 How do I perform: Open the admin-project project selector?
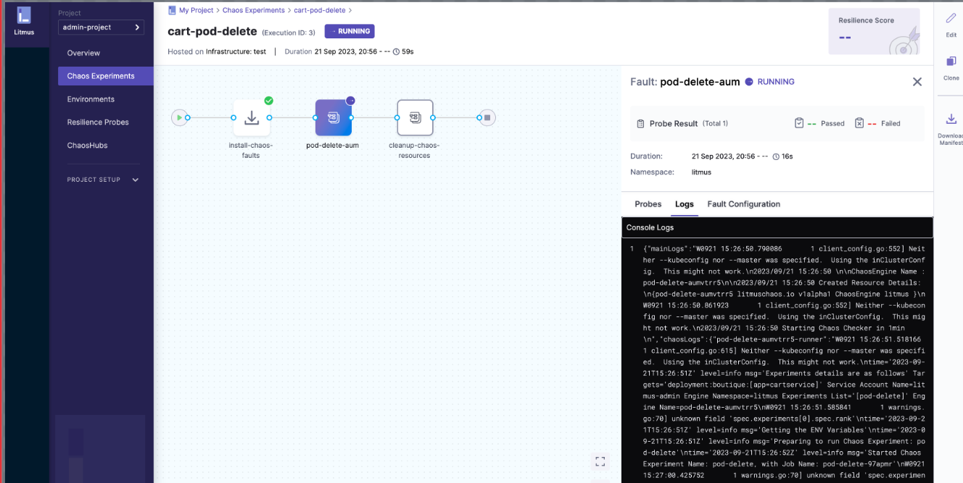click(101, 28)
